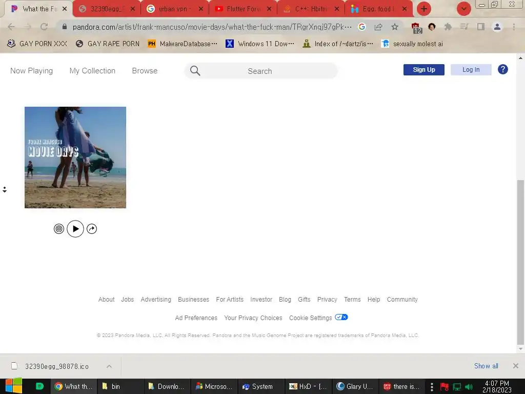
Task: Switch to the C++ Hbitmap tab
Action: tap(310, 9)
